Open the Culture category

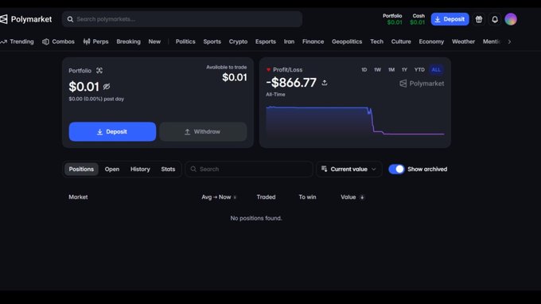click(x=401, y=41)
